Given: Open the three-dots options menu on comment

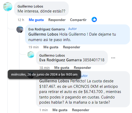Looking at the screenshot, I should pos(113,58).
